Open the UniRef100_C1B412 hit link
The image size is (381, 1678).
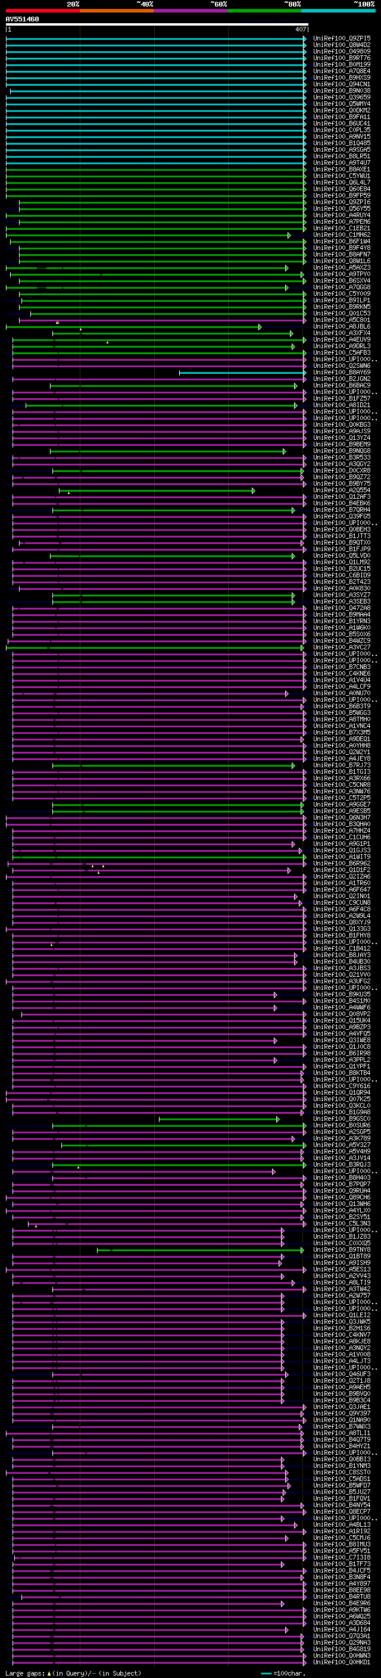[342, 949]
